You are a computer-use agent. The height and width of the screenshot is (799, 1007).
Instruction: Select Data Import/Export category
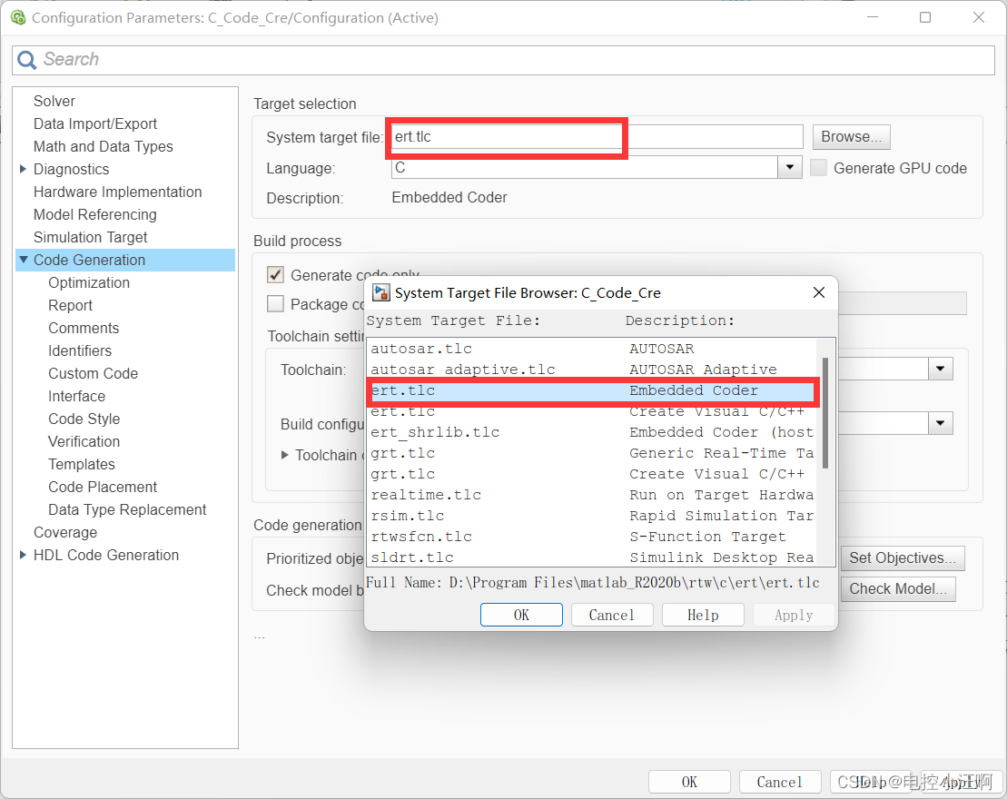click(x=95, y=123)
